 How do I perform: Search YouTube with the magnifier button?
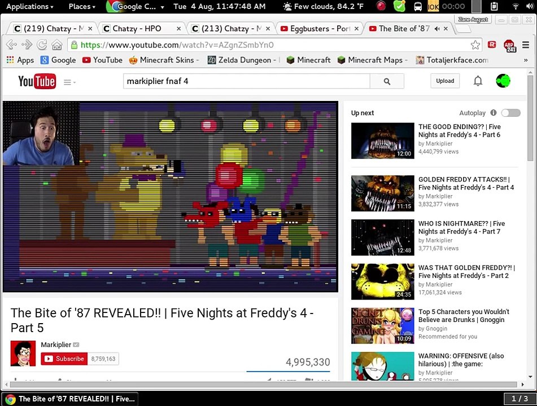[x=387, y=81]
